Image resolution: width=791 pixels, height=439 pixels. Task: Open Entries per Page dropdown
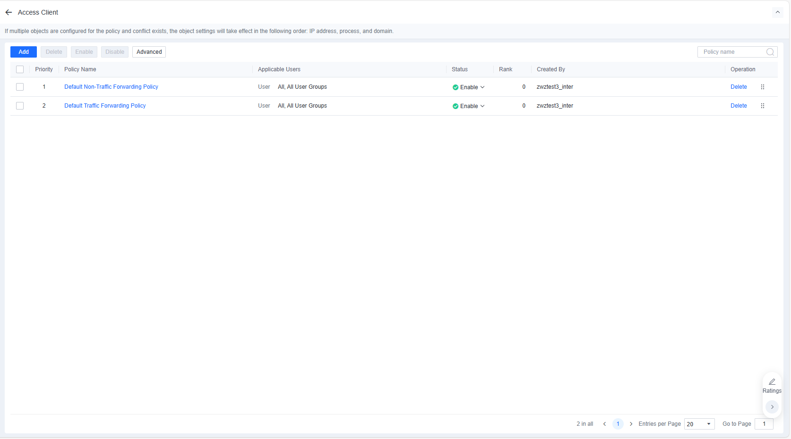[x=699, y=424]
